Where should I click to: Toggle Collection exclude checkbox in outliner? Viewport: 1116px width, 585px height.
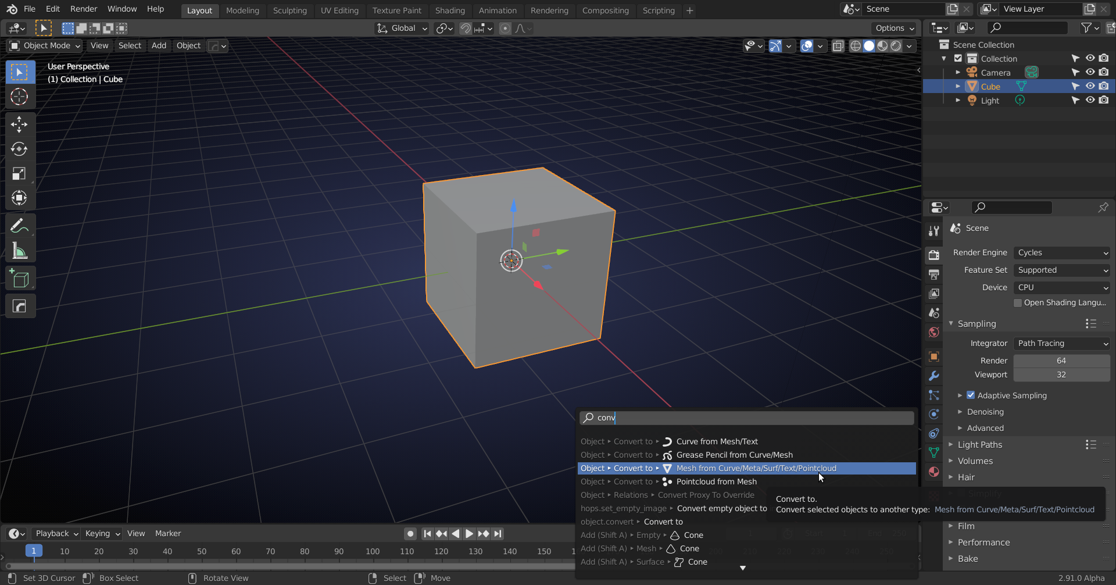958,58
